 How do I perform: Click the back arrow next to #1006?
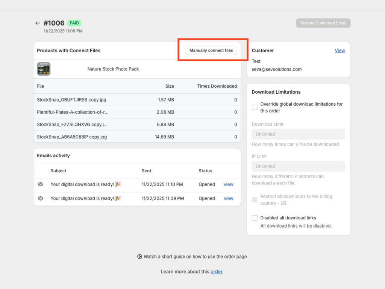pos(38,23)
